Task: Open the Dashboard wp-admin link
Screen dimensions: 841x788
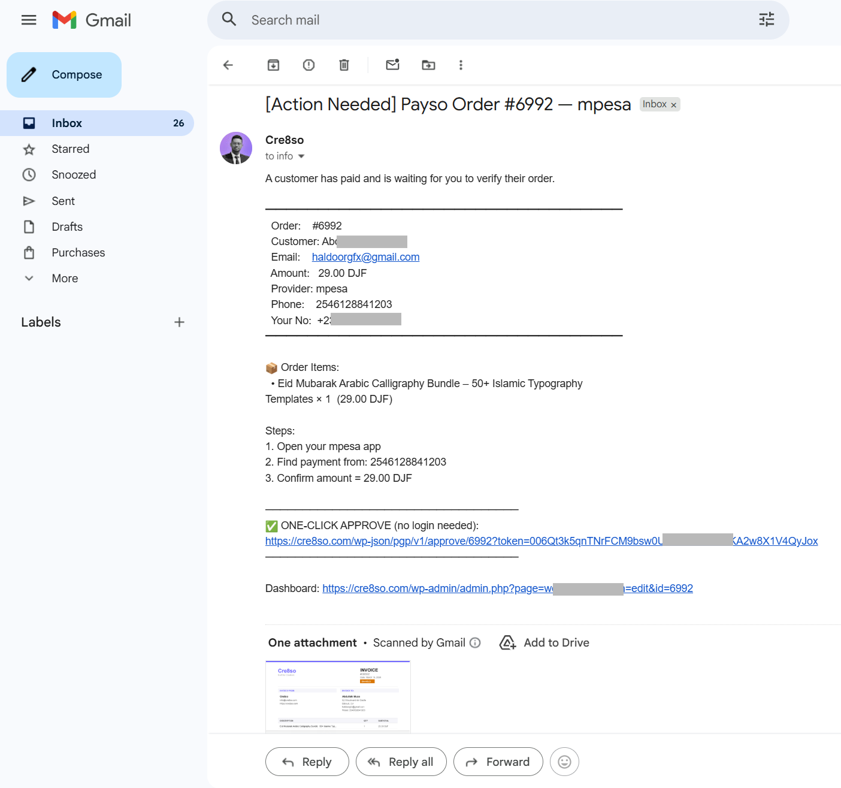Action: point(507,588)
